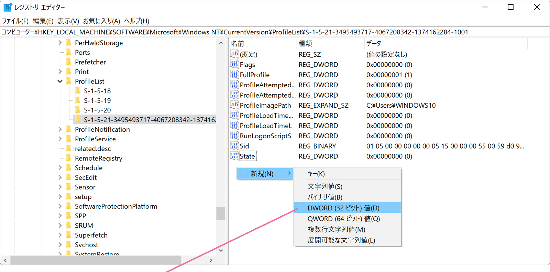Expand the PerHwIdStorage tree node
This screenshot has width=550, height=272.
click(60, 43)
